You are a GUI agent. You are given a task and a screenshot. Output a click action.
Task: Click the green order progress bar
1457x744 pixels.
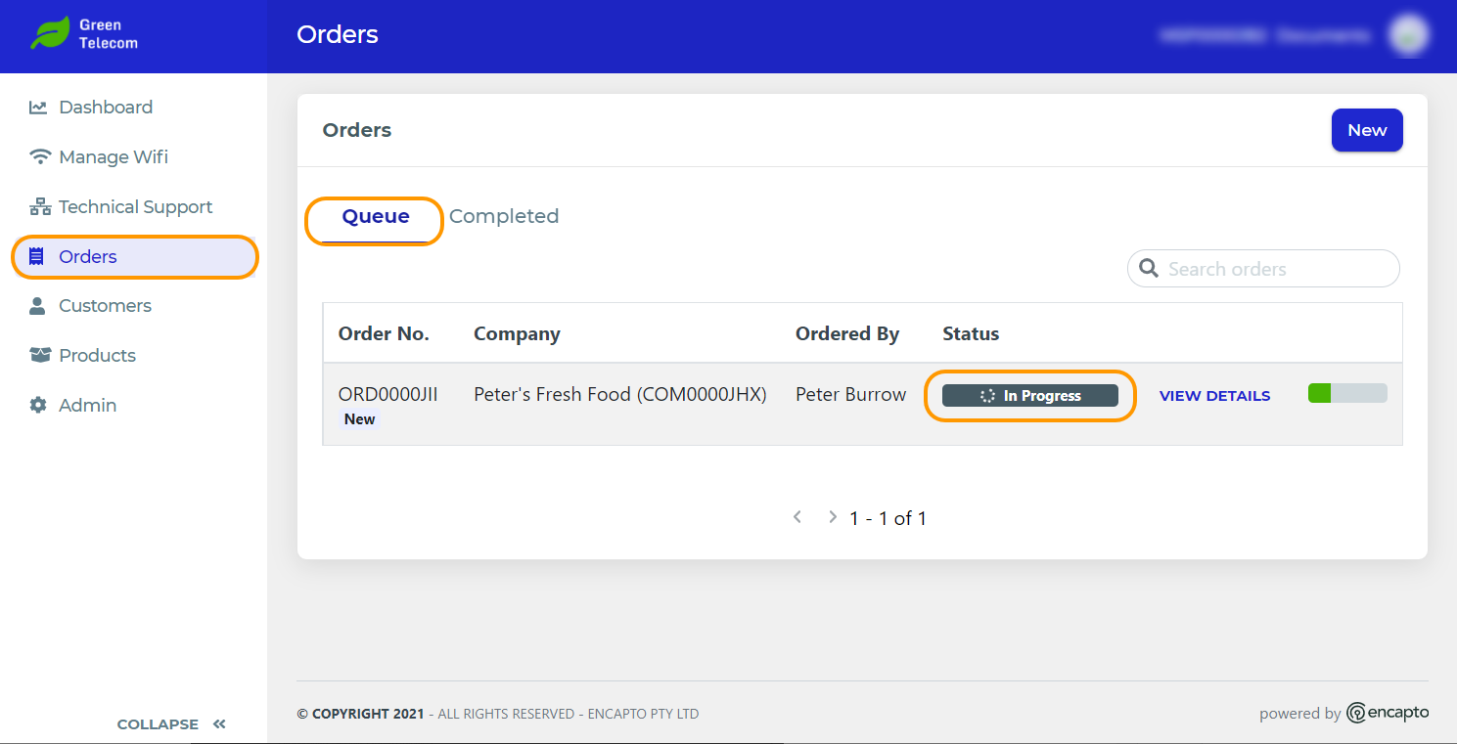(x=1347, y=393)
